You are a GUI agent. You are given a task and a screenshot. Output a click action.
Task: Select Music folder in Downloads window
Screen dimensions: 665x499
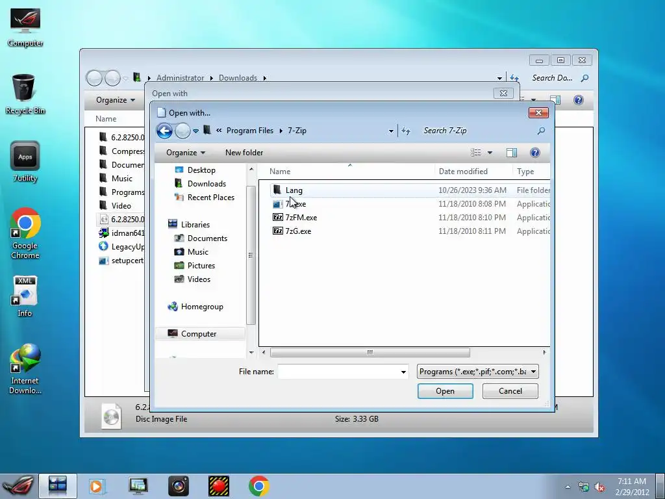point(121,179)
